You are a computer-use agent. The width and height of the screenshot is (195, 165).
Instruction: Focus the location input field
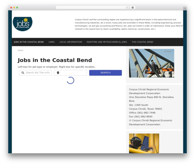pos(70,73)
